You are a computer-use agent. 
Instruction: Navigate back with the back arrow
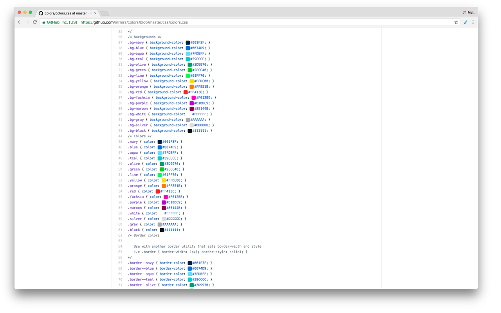[19, 22]
